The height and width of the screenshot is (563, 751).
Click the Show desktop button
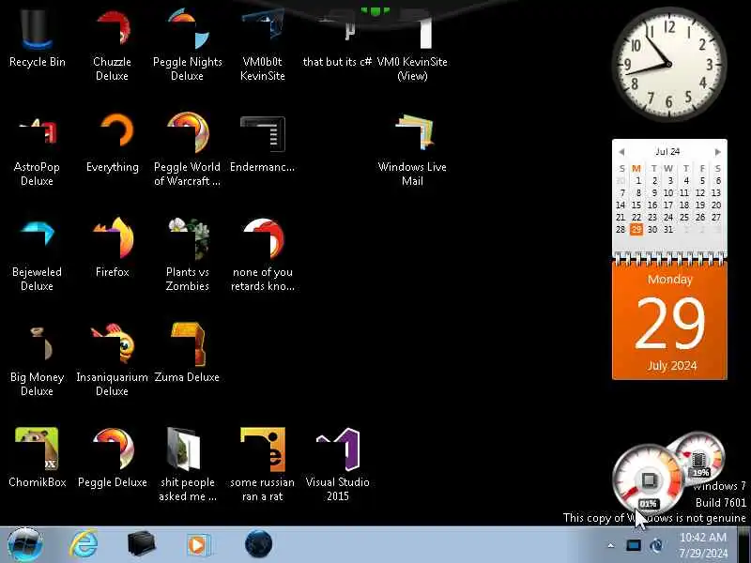[x=744, y=544]
